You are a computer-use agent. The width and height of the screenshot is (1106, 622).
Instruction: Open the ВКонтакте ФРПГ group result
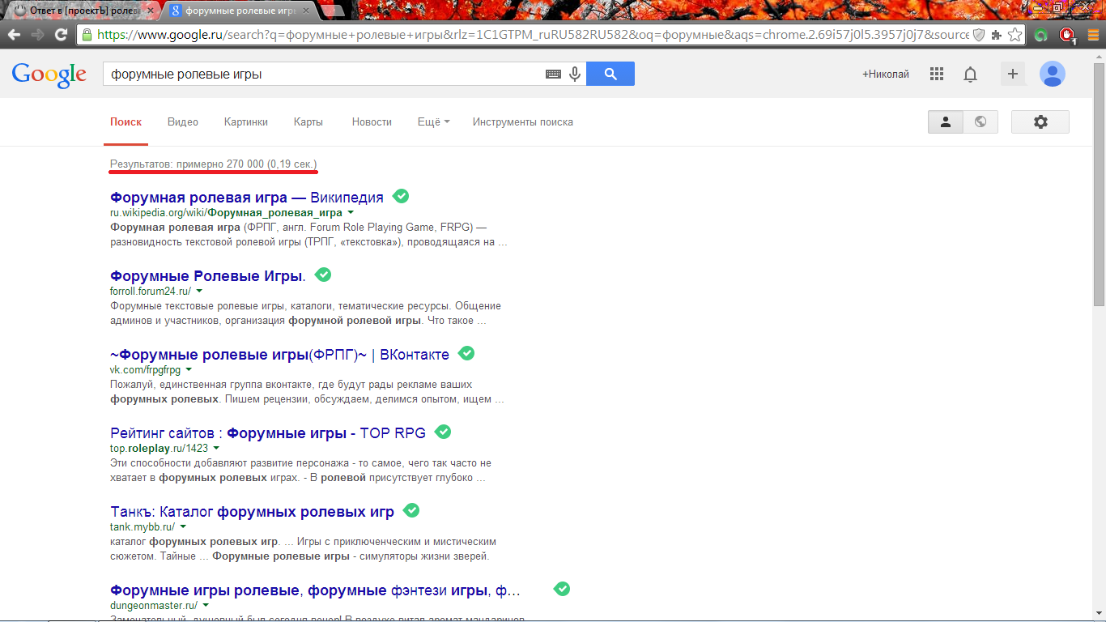(x=279, y=354)
